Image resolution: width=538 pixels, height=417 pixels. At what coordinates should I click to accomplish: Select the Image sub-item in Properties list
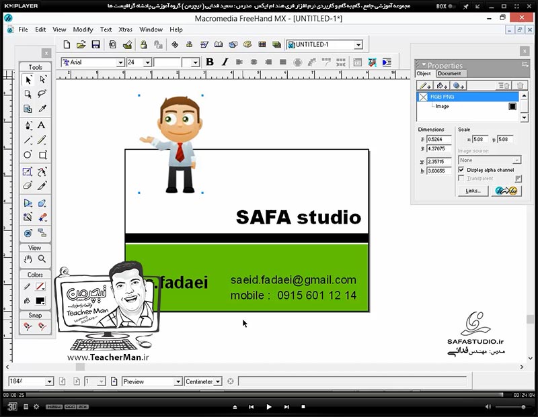coord(443,106)
